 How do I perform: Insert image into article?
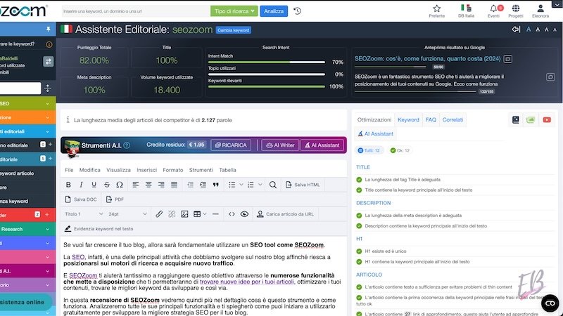[x=184, y=214]
